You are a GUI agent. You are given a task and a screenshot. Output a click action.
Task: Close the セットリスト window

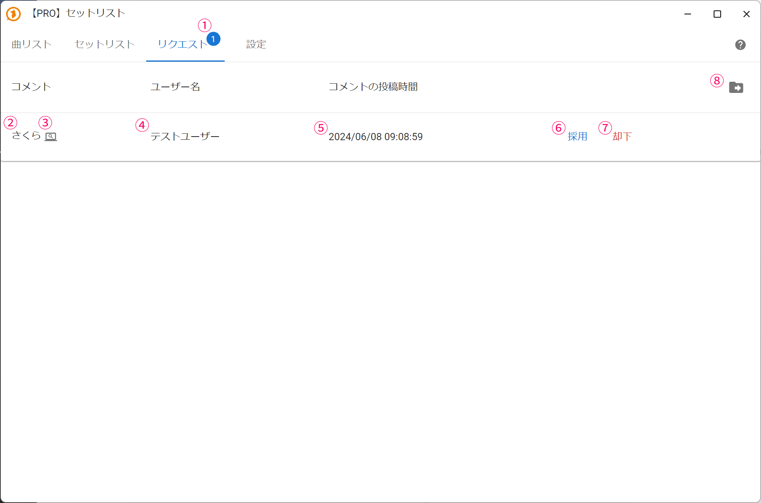tap(746, 14)
